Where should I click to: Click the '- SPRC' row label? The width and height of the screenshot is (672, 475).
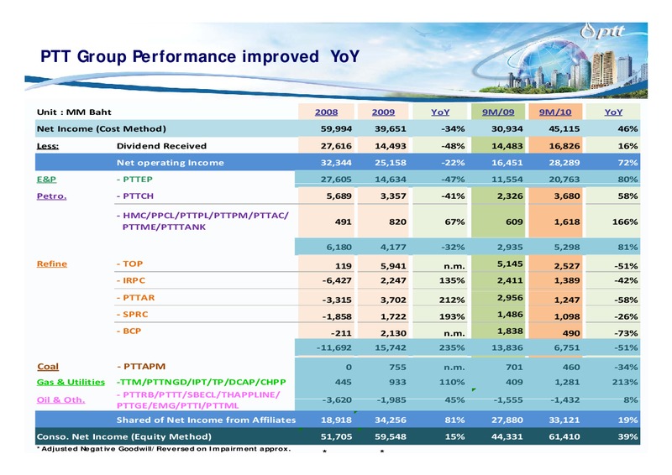click(x=132, y=315)
